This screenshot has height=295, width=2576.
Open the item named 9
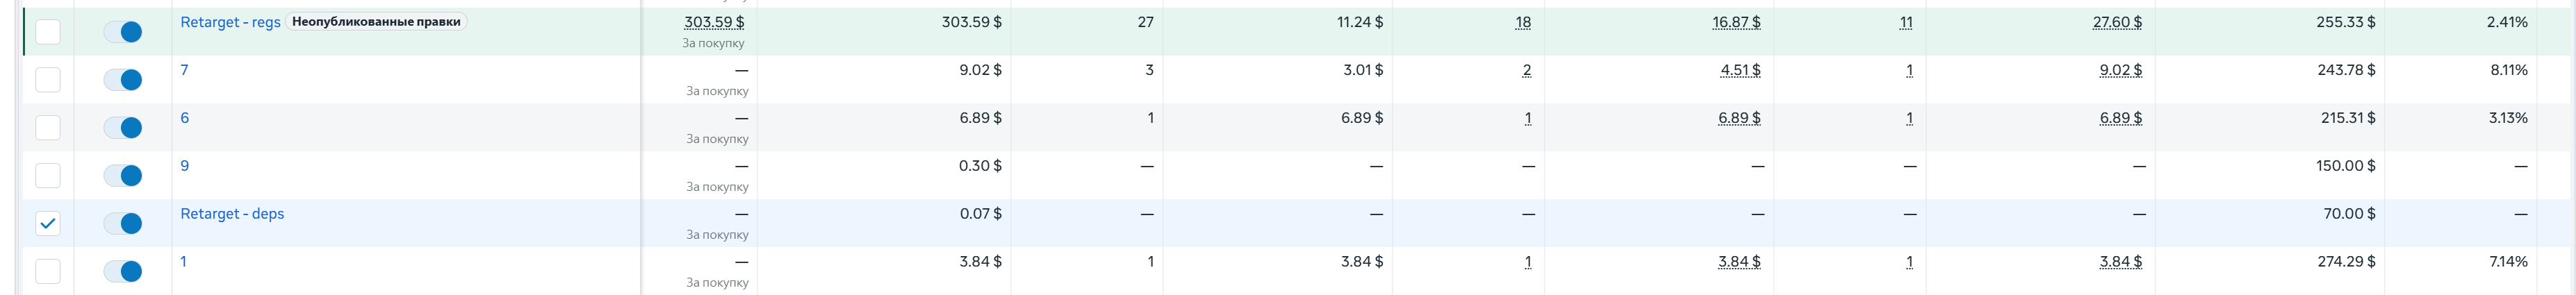(184, 166)
